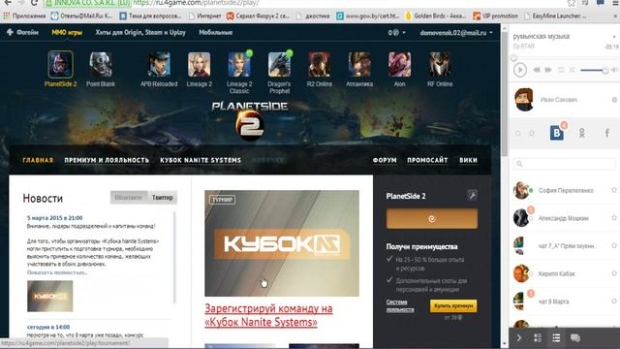Click the sidebar contacts search field

click(x=564, y=164)
